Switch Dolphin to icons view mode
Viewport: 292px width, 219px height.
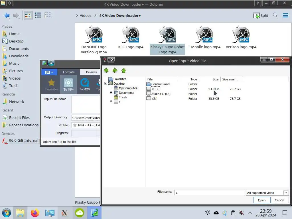point(28,15)
